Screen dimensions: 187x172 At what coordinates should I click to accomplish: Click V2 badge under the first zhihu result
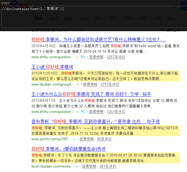(83, 57)
